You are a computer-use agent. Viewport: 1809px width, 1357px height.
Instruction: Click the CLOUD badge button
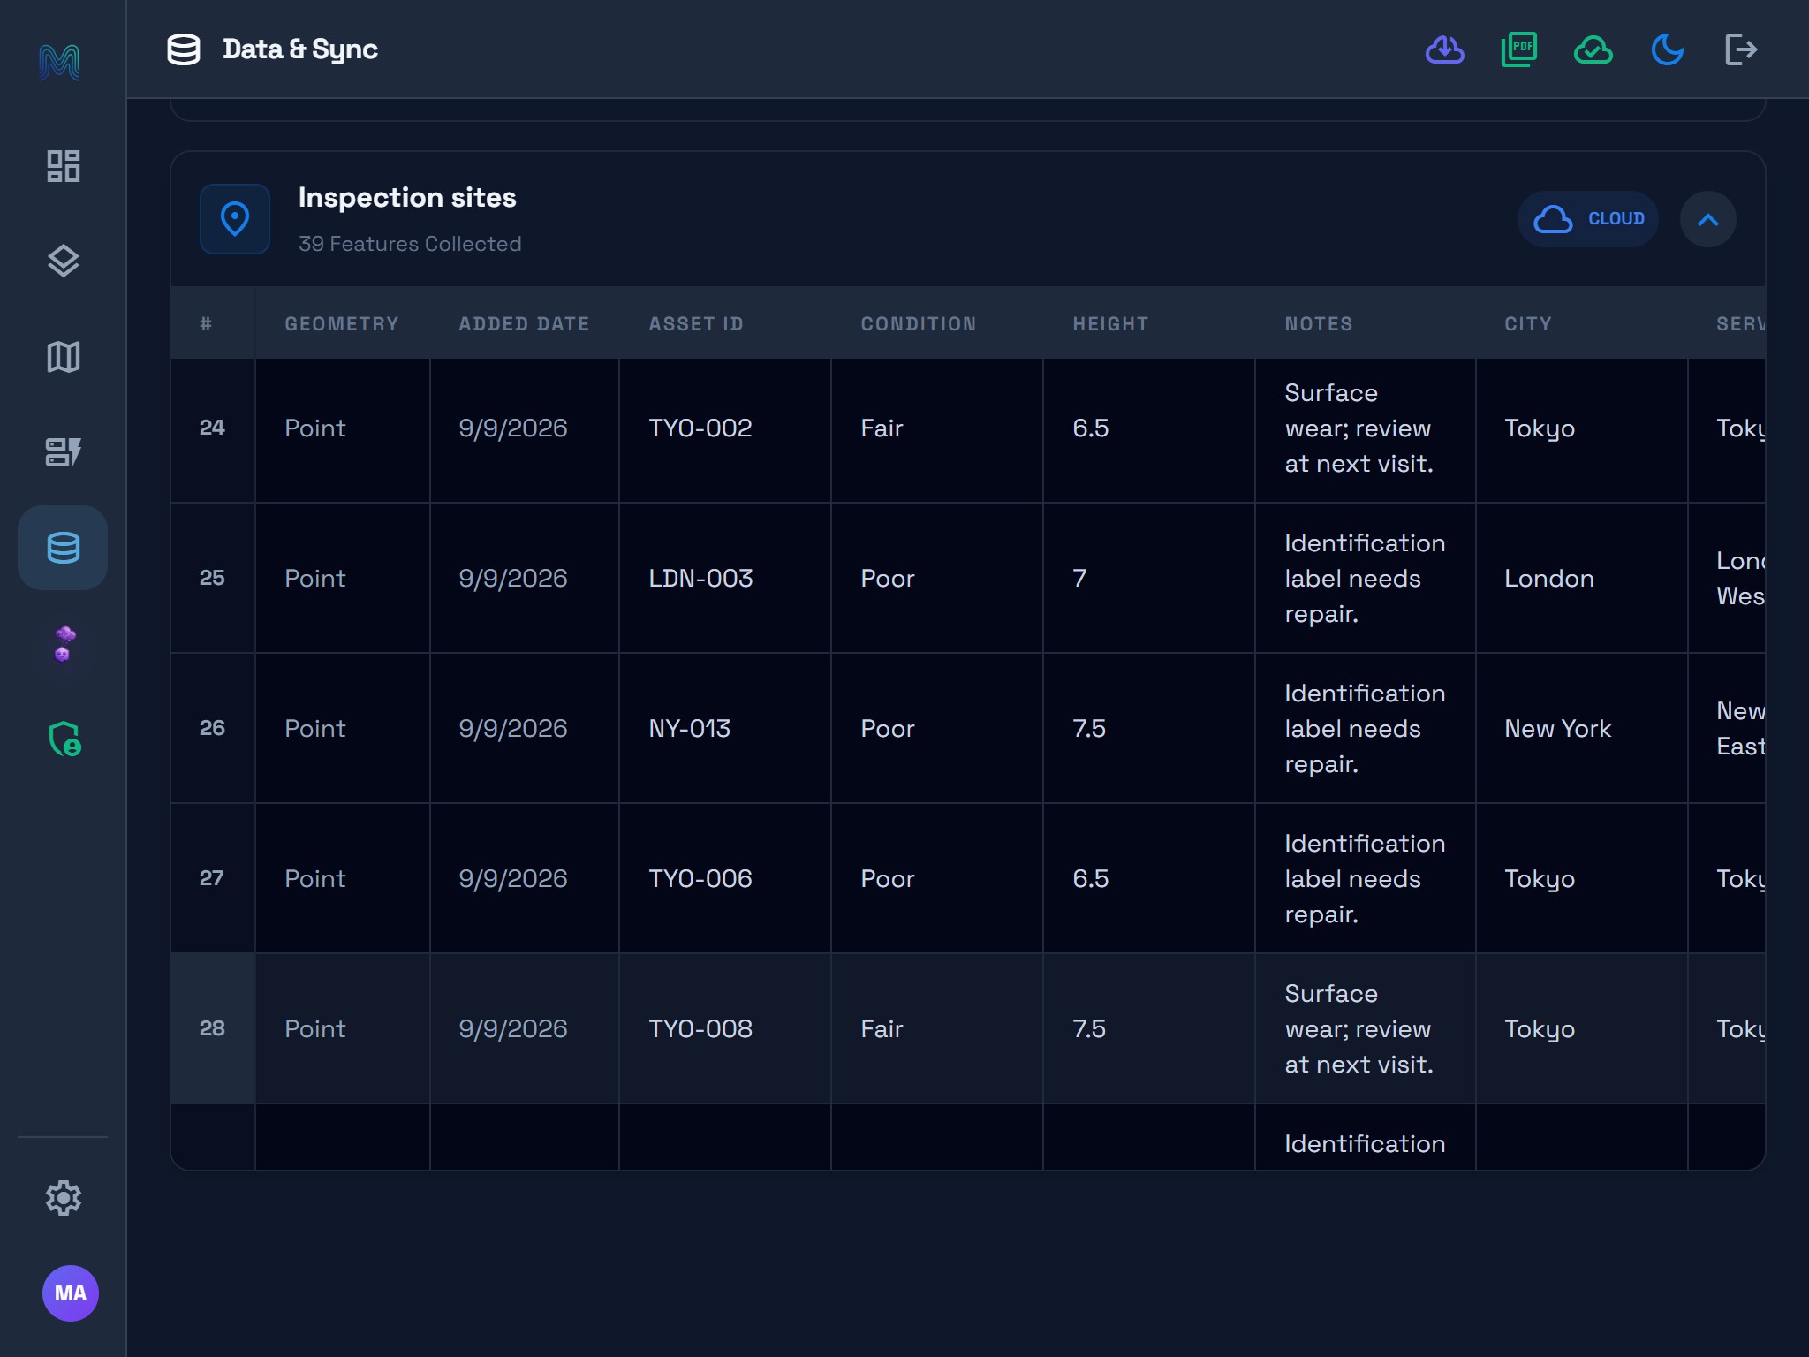(x=1588, y=219)
